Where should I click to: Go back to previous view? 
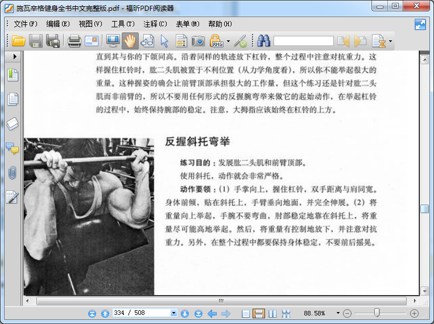click(212, 314)
